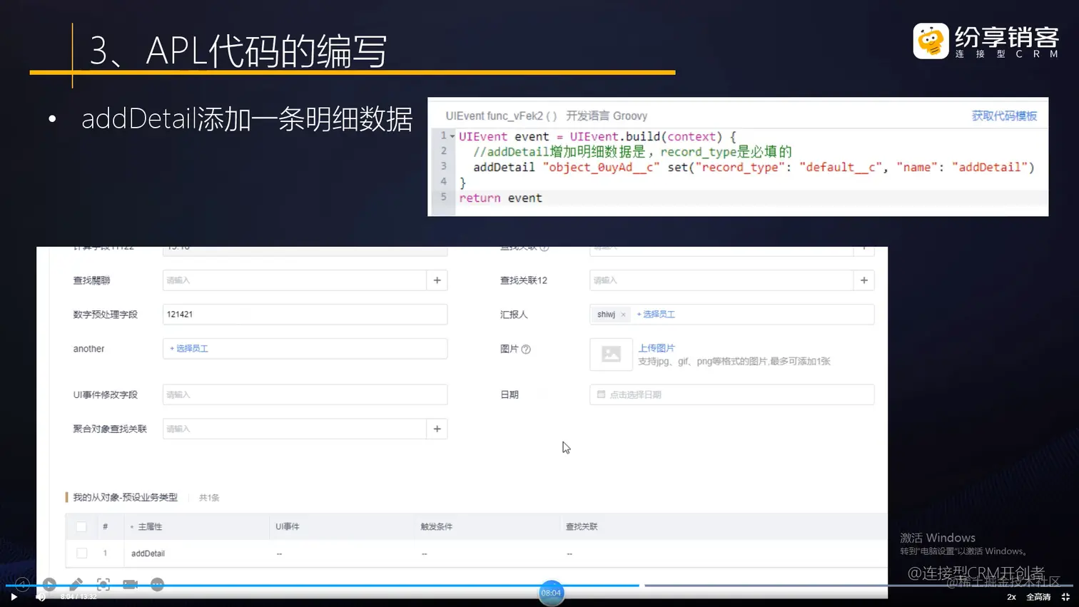
Task: Click the 共1条 record count
Action: (209, 498)
